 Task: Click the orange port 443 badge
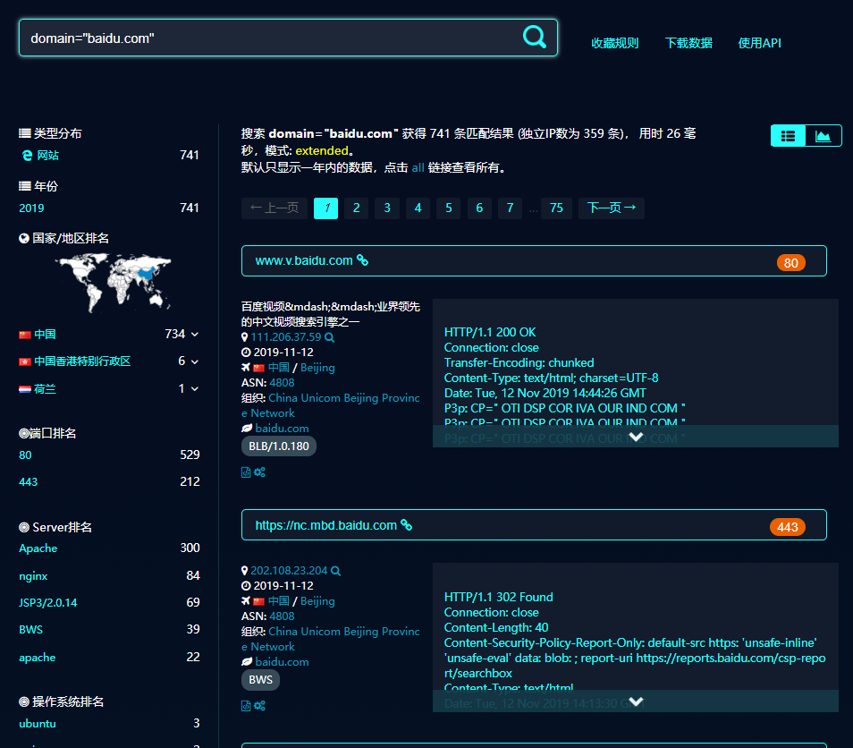pos(787,527)
